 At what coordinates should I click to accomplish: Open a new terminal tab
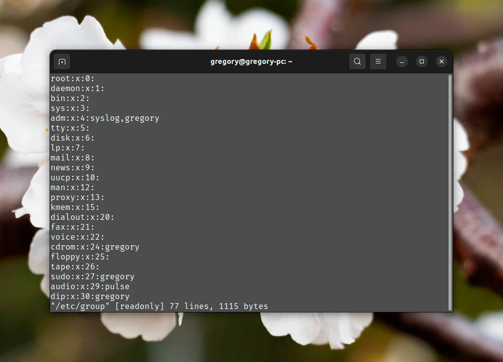tap(61, 61)
